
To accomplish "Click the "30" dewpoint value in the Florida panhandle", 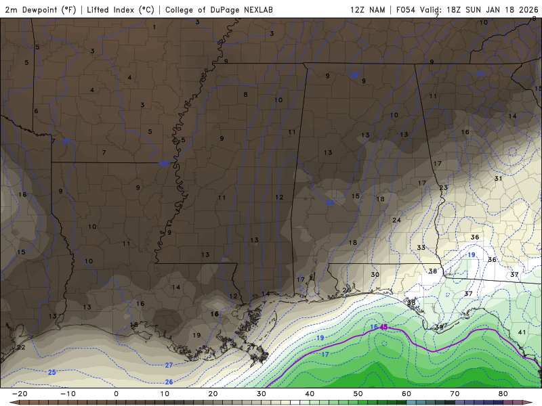I will 375,275.
